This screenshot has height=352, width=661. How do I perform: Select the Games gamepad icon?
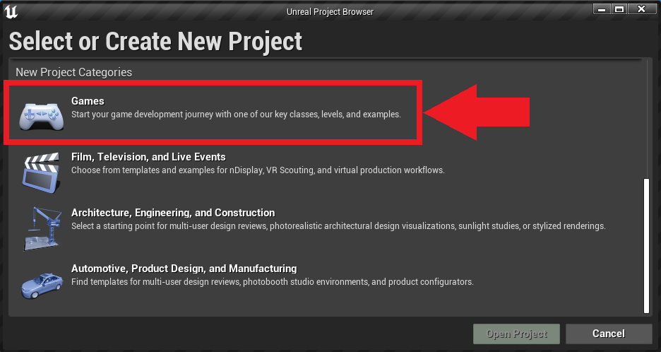[41, 116]
